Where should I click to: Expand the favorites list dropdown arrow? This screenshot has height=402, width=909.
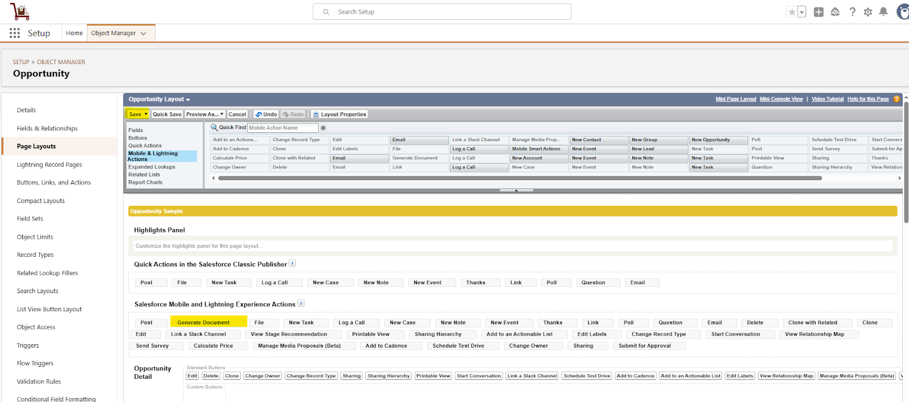pyautogui.click(x=802, y=12)
